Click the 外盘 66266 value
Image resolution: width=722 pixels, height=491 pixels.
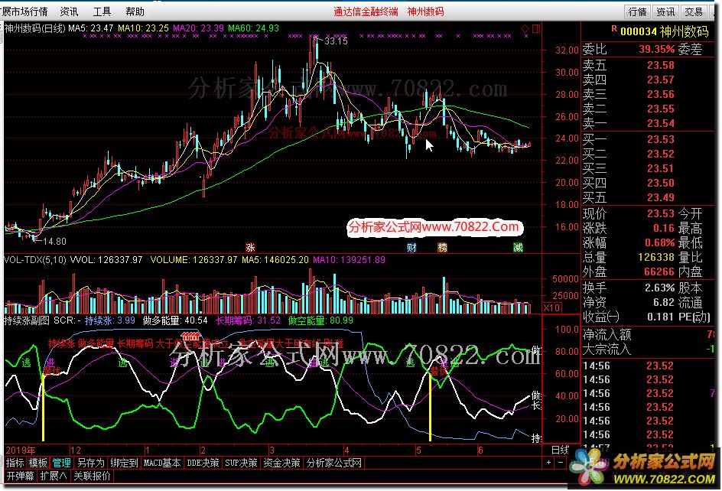coord(659,272)
